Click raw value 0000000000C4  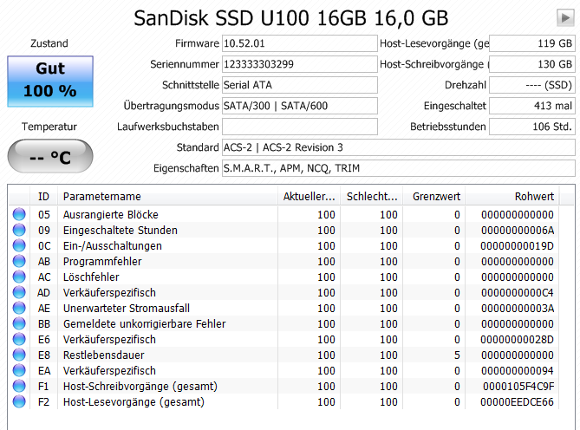tap(518, 292)
